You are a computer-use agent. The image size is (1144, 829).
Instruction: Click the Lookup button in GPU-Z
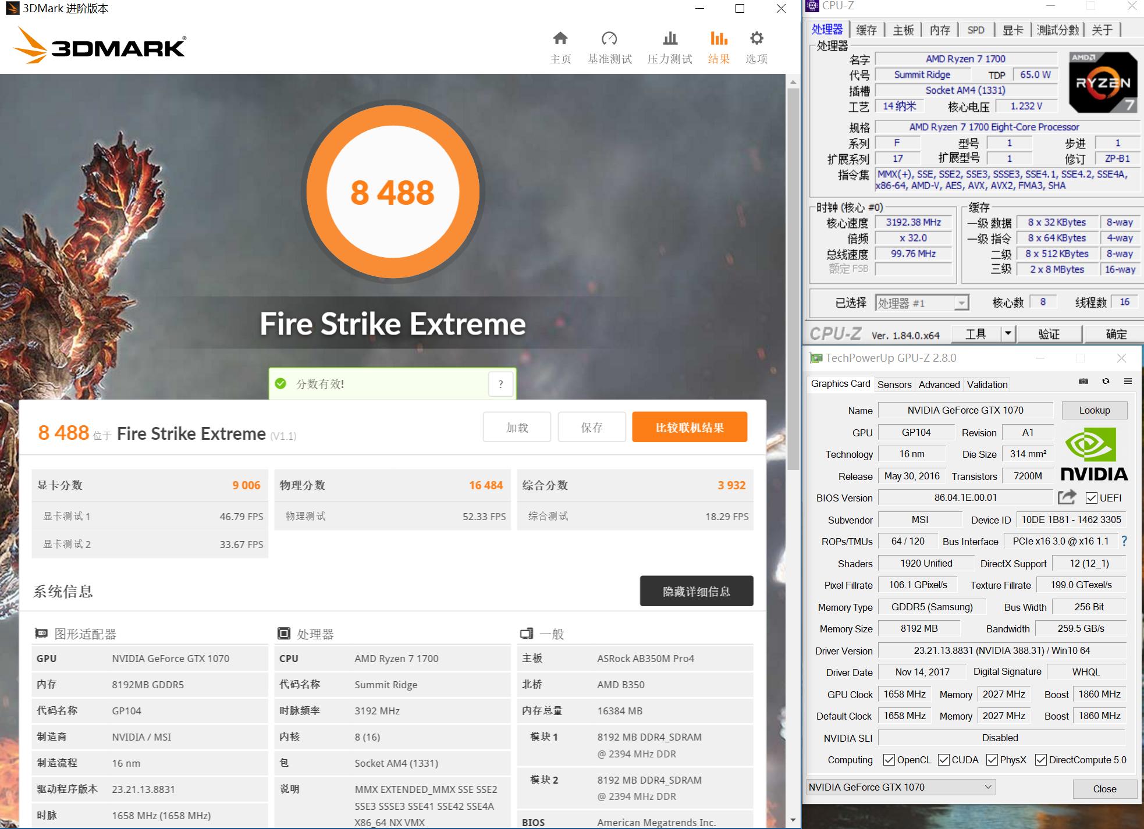click(x=1095, y=410)
